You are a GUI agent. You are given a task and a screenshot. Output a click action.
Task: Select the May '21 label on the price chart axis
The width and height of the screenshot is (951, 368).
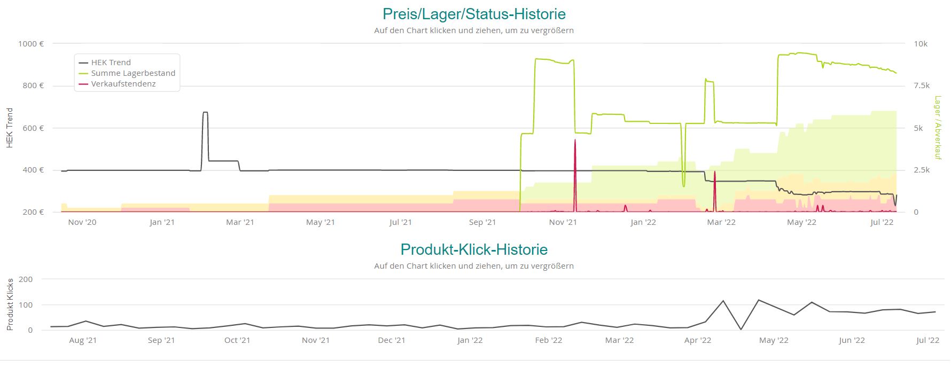(x=321, y=222)
